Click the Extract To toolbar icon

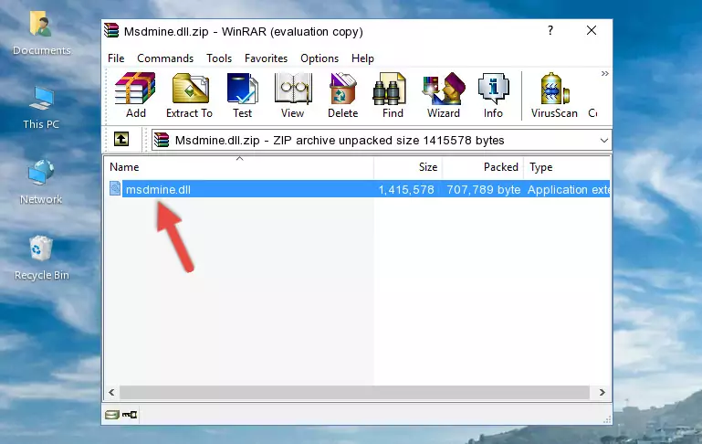pyautogui.click(x=189, y=95)
